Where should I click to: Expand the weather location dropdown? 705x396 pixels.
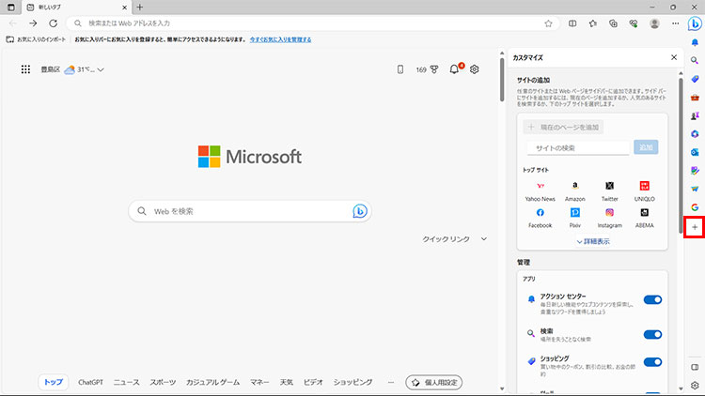click(101, 69)
